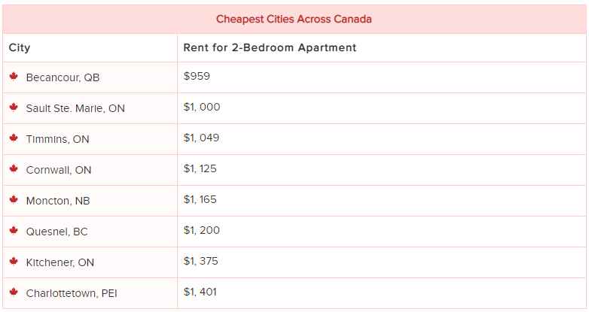Click maple leaf icon beside Charlottetown, PEI

coord(14,292)
